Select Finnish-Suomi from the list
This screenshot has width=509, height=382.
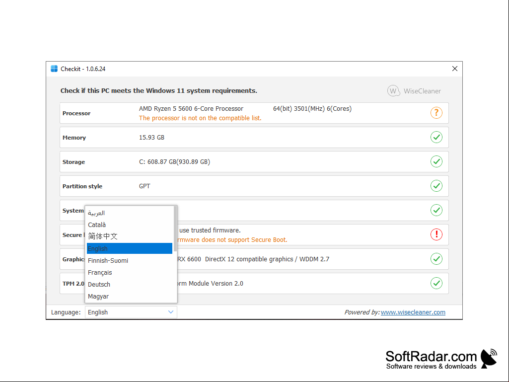130,260
